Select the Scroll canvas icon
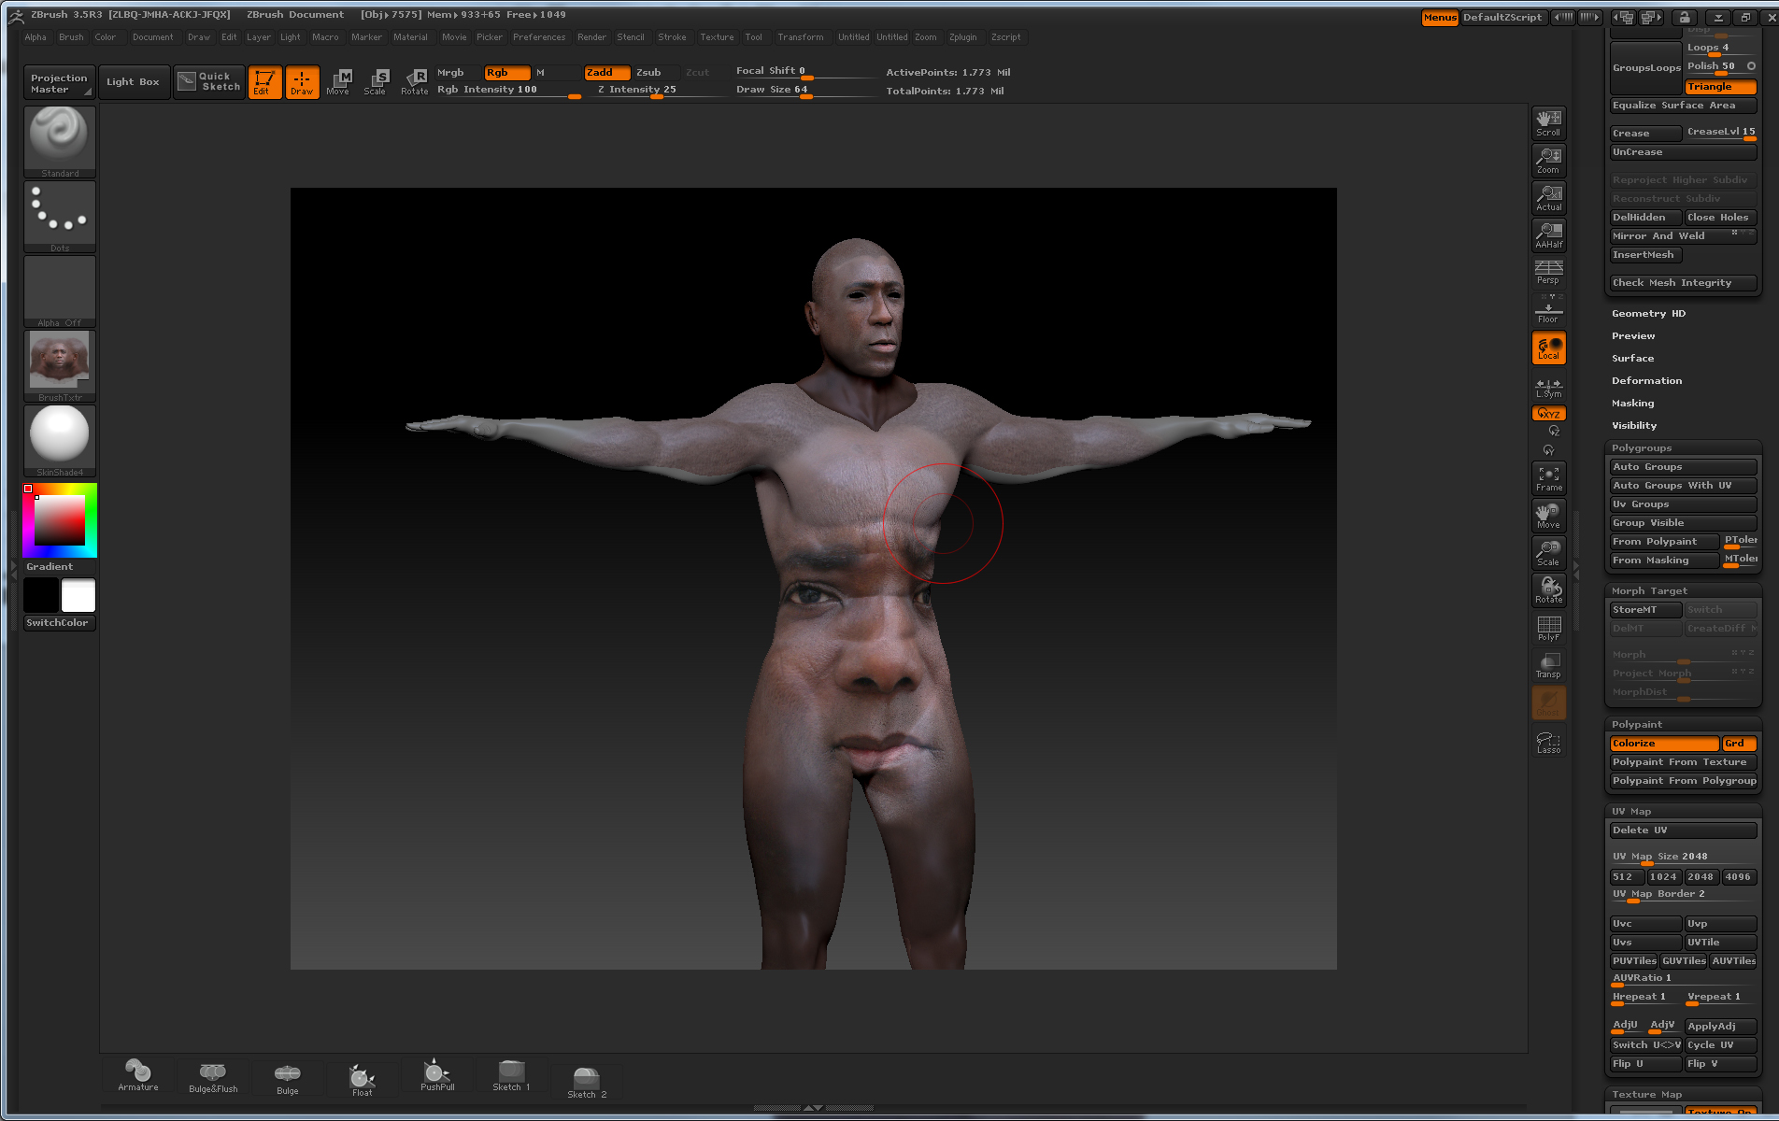 click(1548, 122)
